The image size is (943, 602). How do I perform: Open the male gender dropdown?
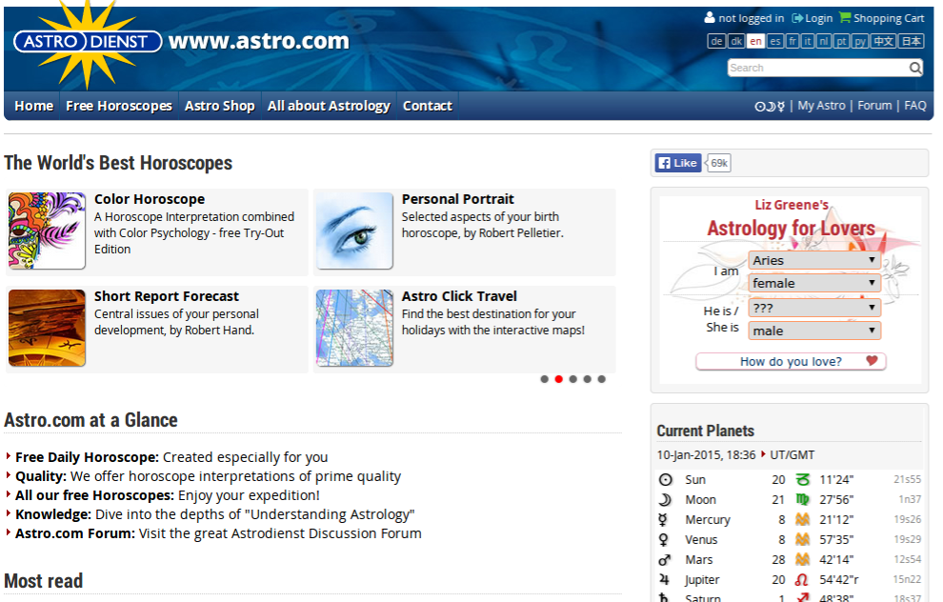pyautogui.click(x=814, y=331)
